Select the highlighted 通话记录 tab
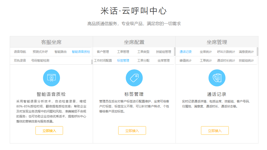267x150 pixels. [185, 52]
